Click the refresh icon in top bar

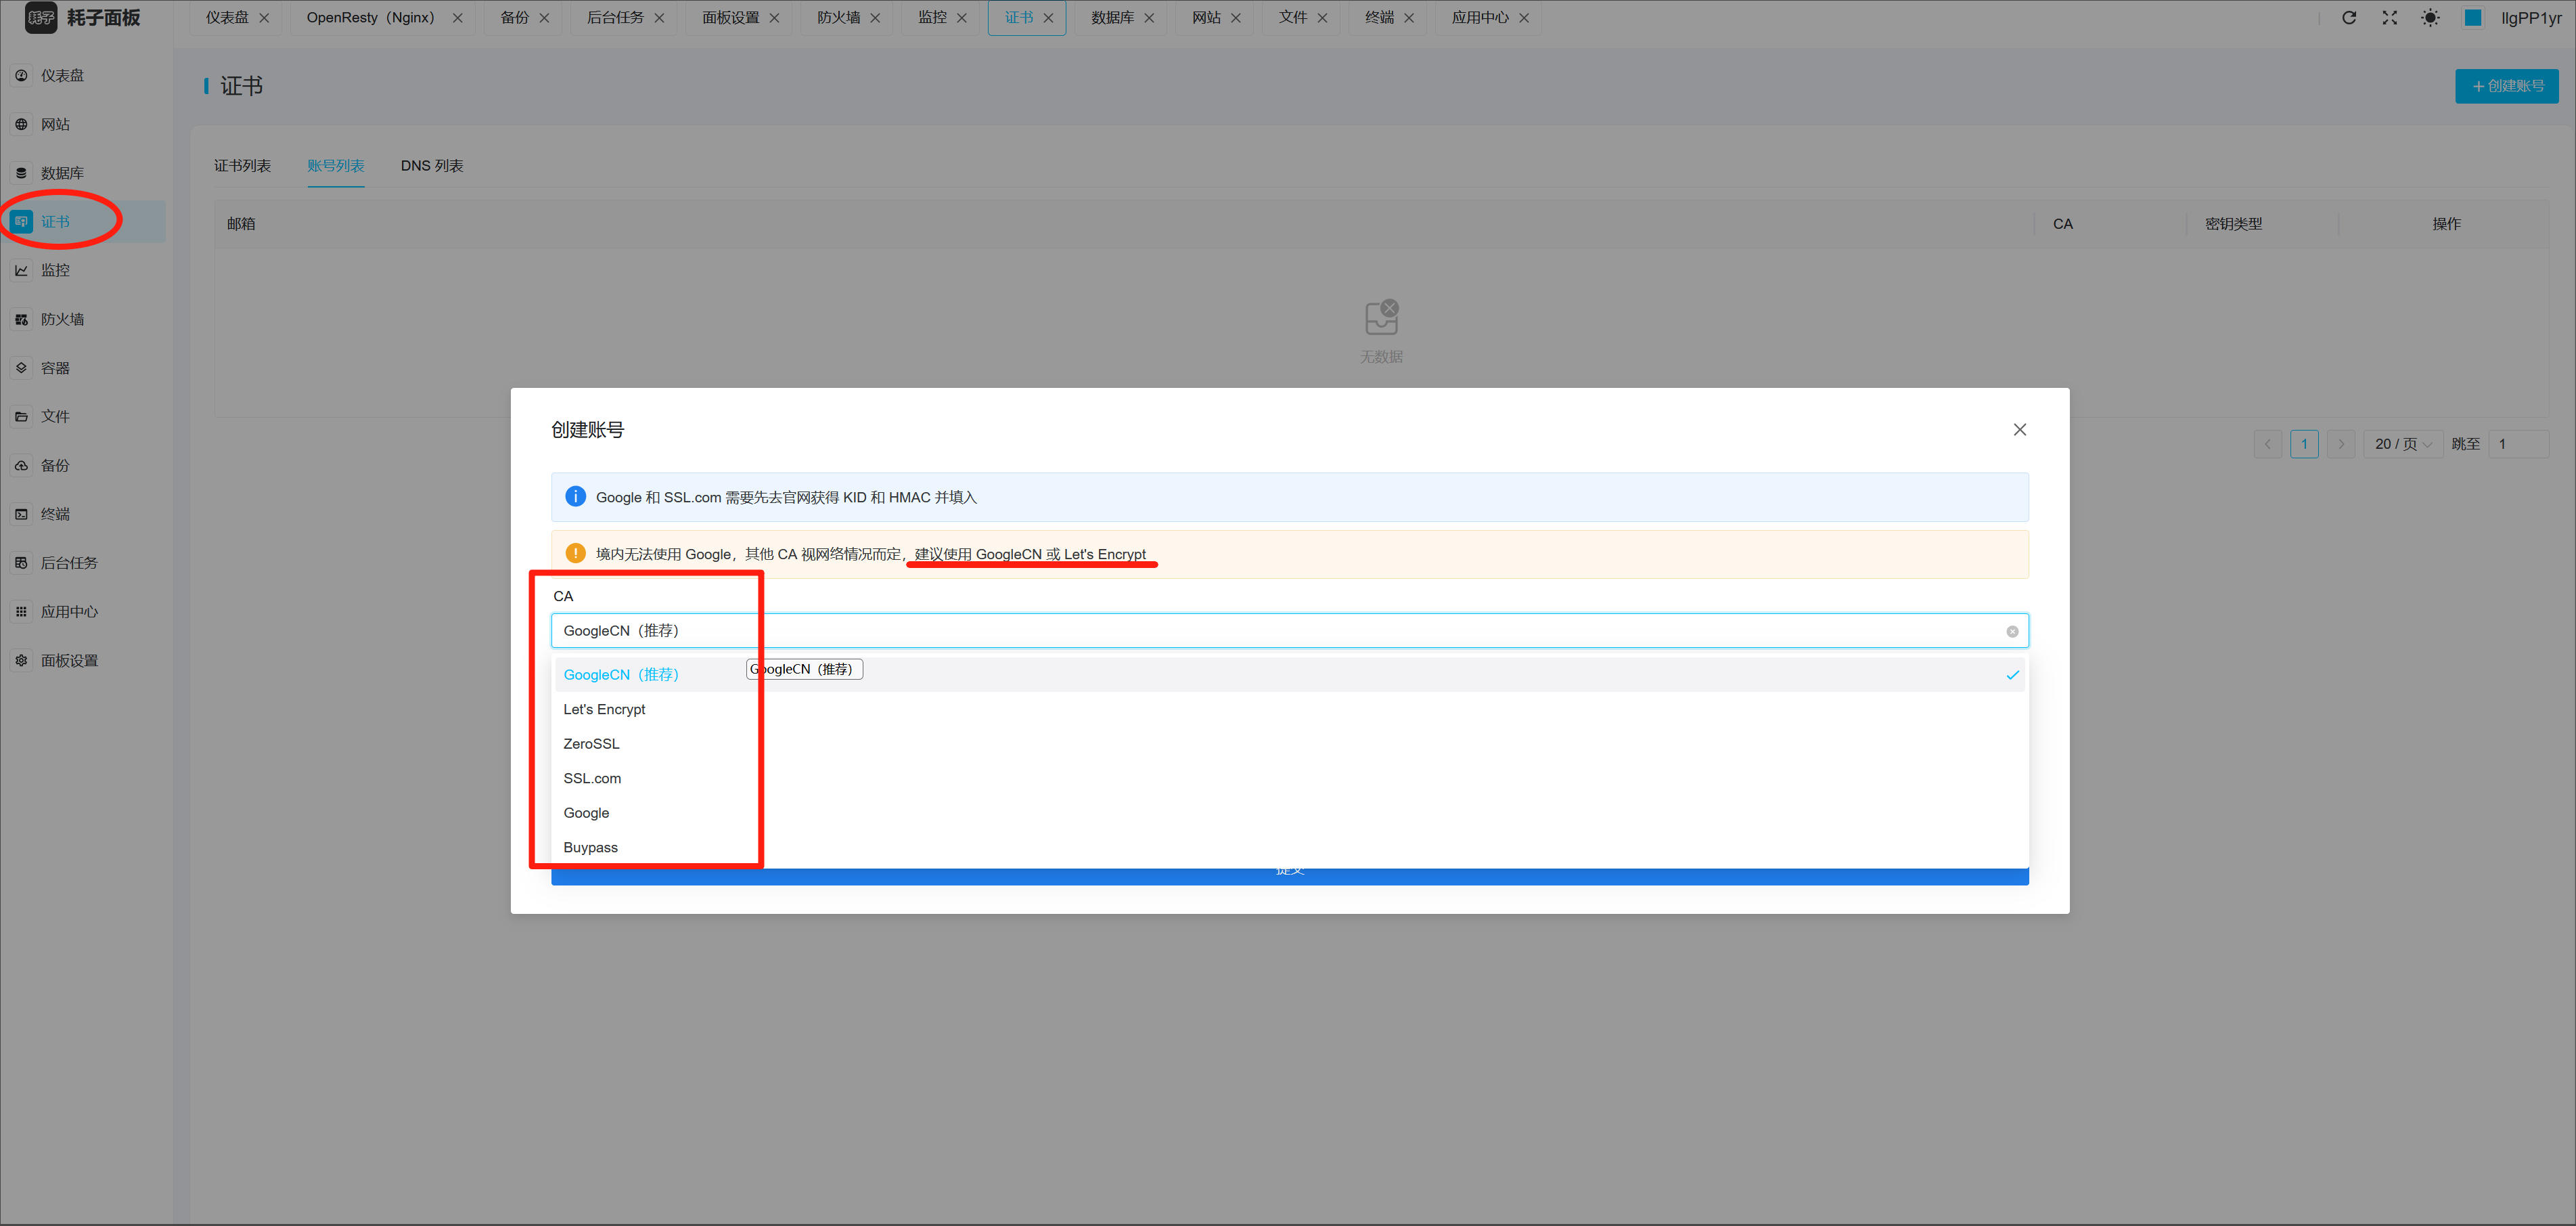[x=2349, y=18]
